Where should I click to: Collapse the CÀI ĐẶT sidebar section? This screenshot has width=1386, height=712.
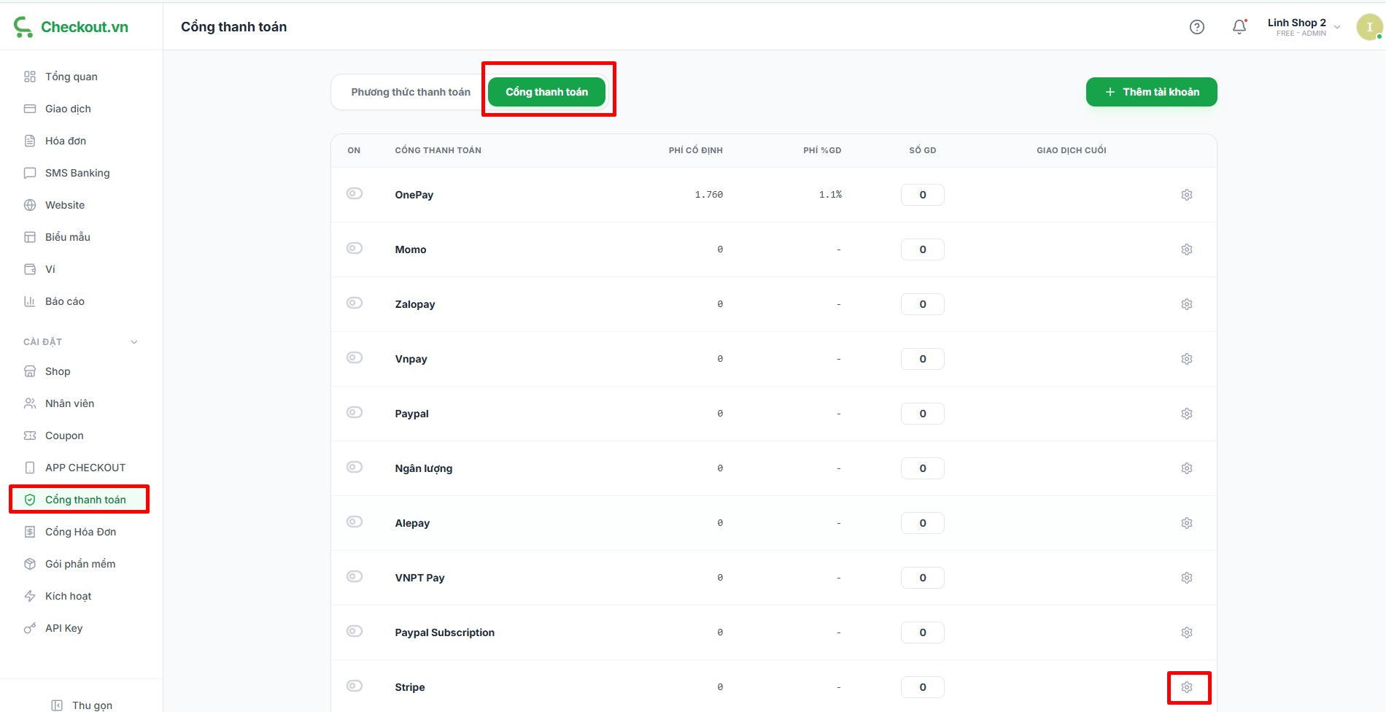tap(134, 342)
